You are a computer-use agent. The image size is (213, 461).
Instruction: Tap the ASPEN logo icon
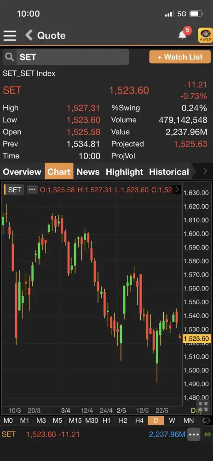(x=205, y=35)
